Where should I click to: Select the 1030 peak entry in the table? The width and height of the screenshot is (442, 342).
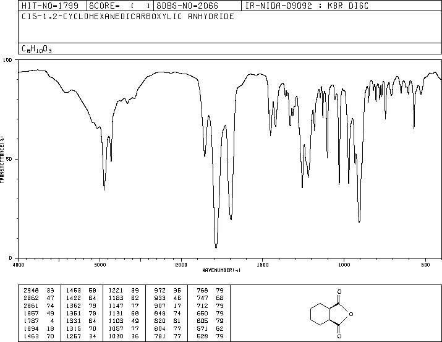(x=124, y=336)
